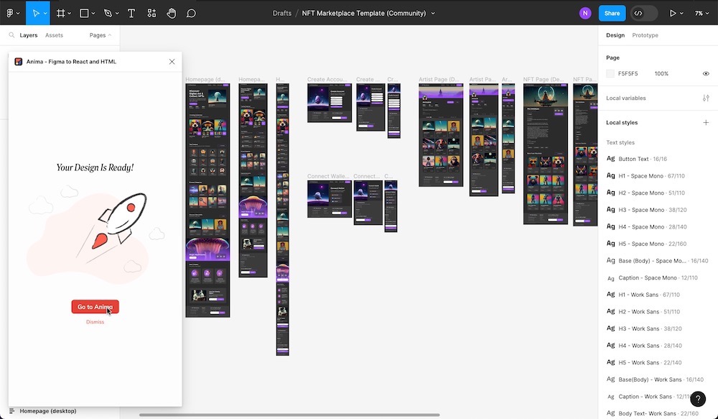Open Local variables row
Viewport: 718px width, 419px height.
point(658,98)
